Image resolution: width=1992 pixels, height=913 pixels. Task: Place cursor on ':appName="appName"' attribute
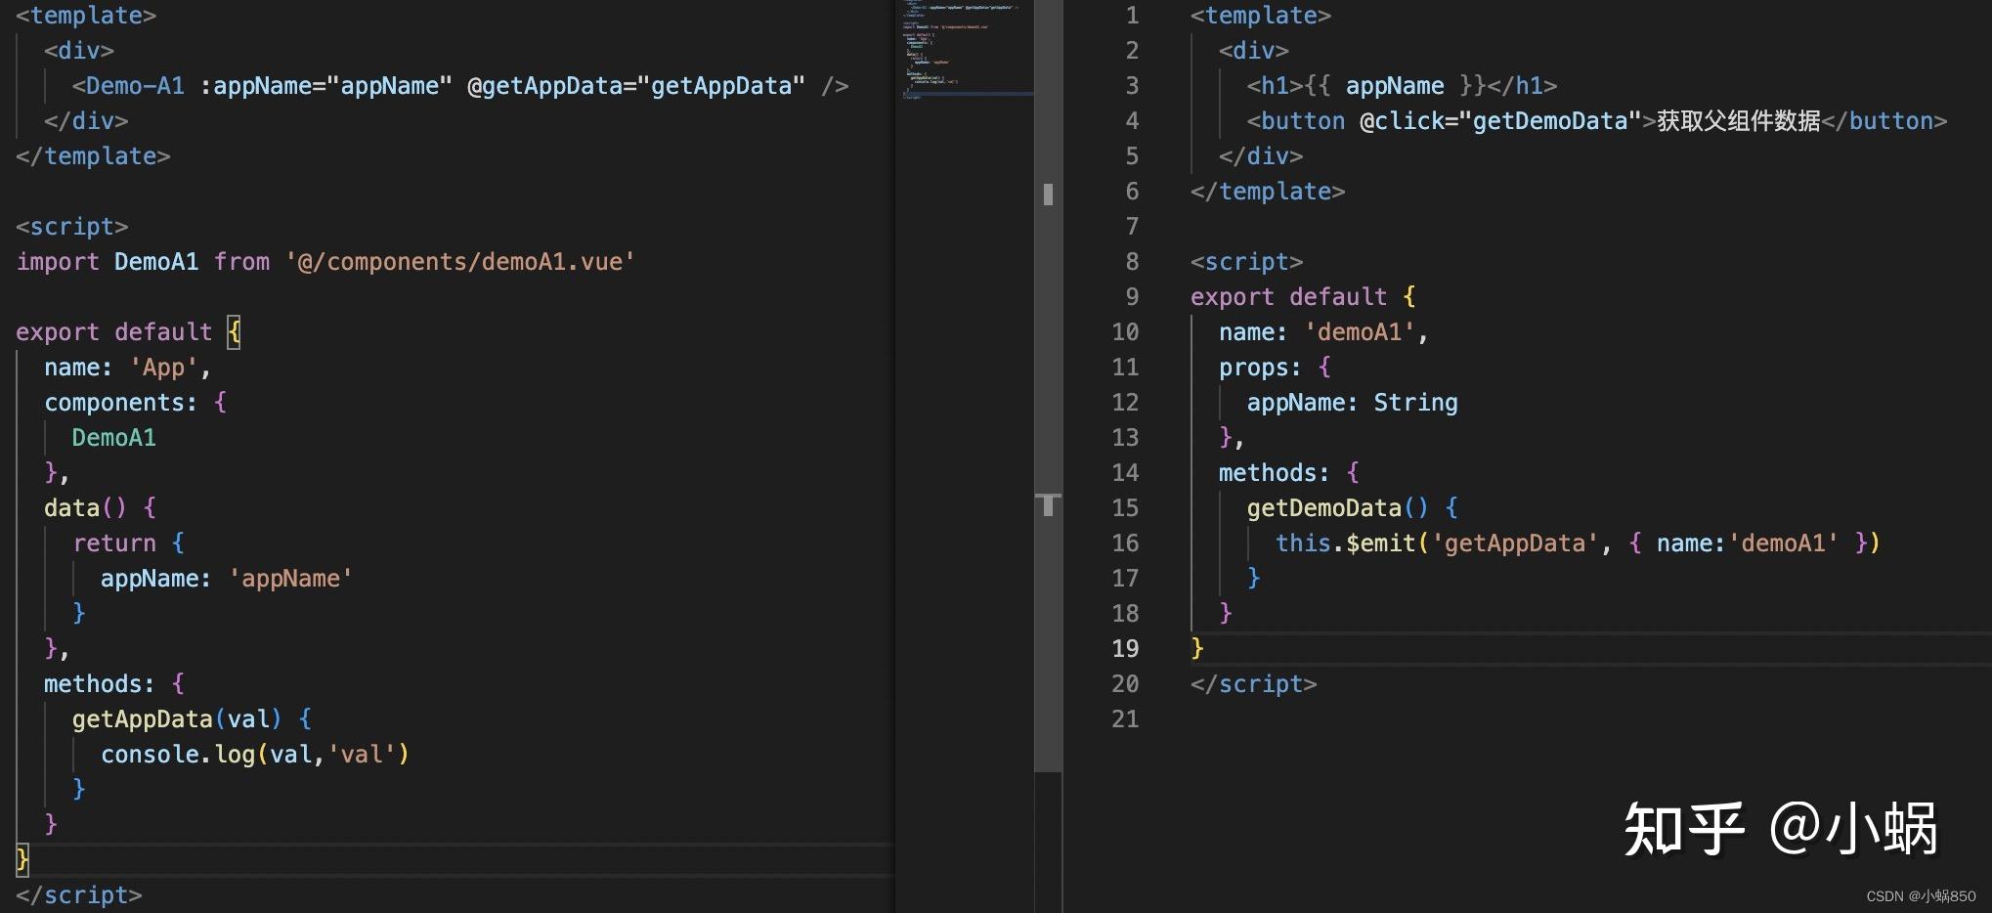click(326, 86)
